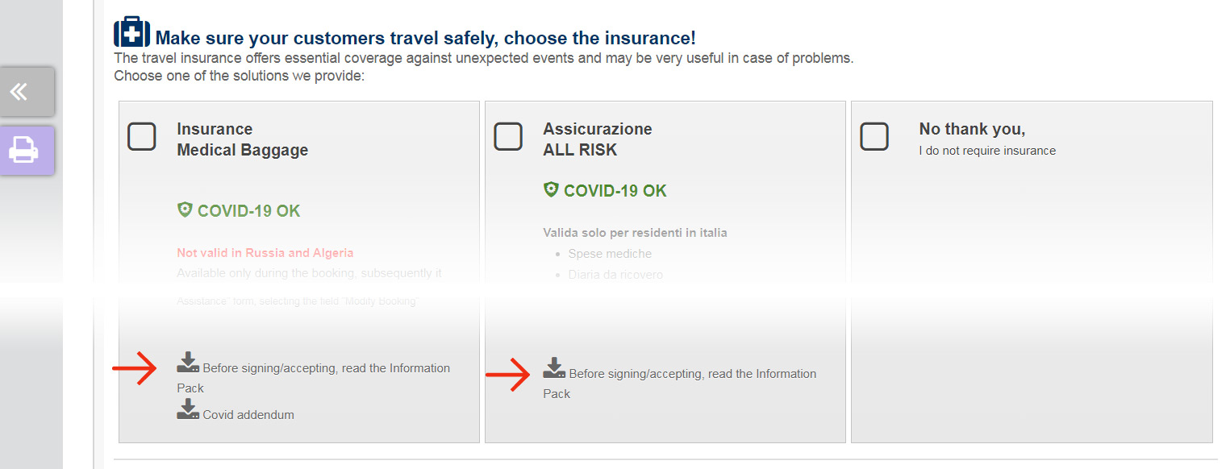Viewport: 1226px width, 469px height.
Task: Tick the Assicurazione ALL RISK checkbox
Action: click(x=508, y=136)
